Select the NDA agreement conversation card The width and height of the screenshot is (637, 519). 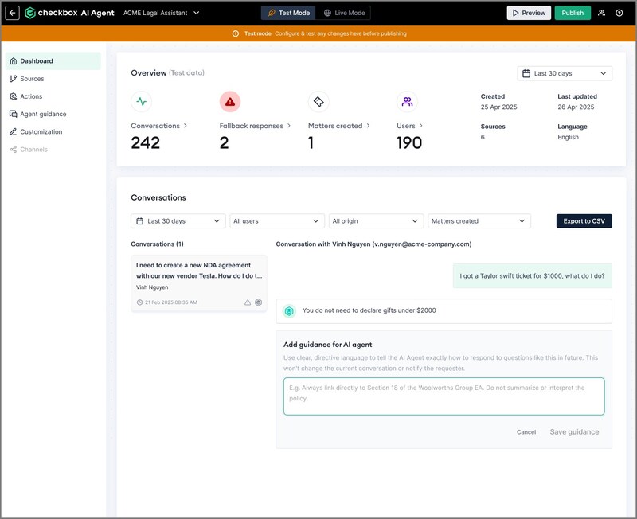[x=199, y=283]
